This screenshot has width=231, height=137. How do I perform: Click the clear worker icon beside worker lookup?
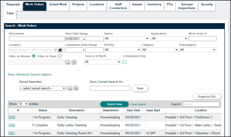point(74,62)
